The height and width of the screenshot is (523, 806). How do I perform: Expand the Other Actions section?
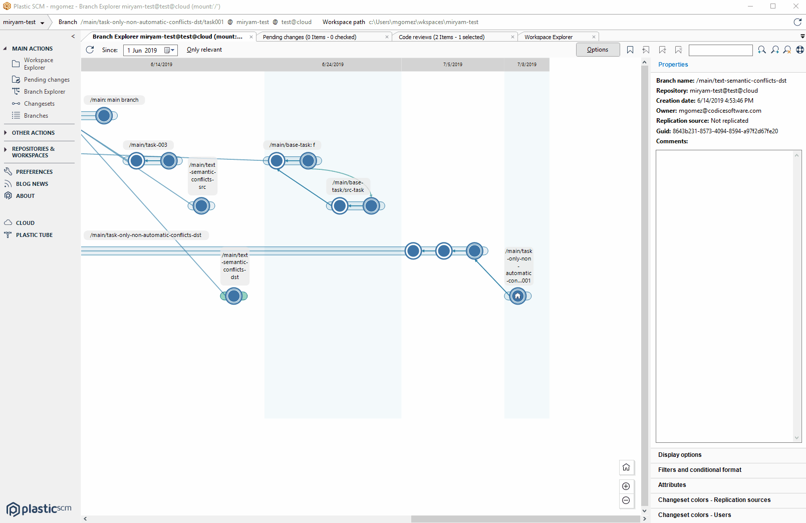34,133
